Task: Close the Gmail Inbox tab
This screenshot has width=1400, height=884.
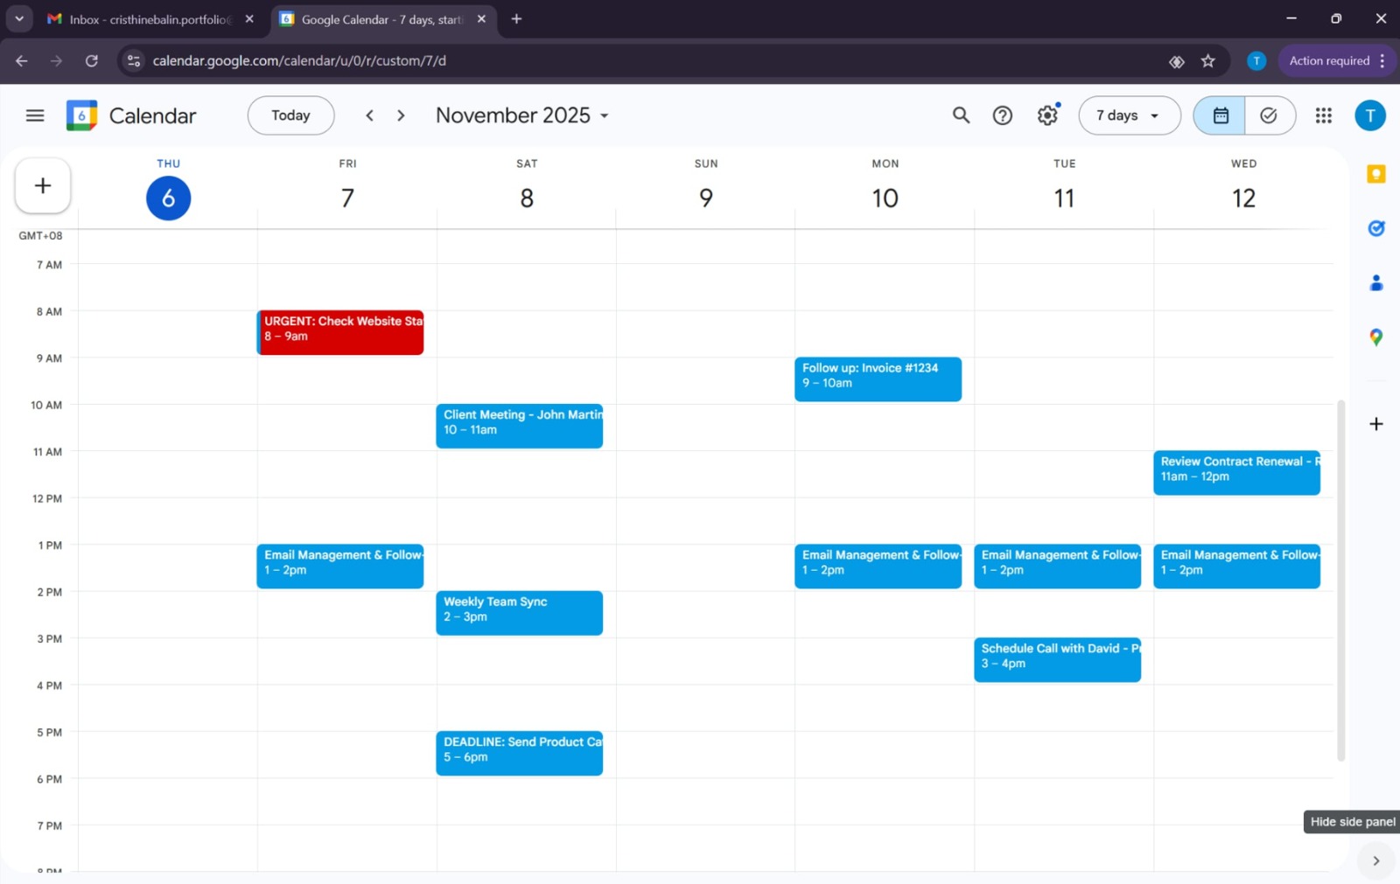Action: click(248, 18)
